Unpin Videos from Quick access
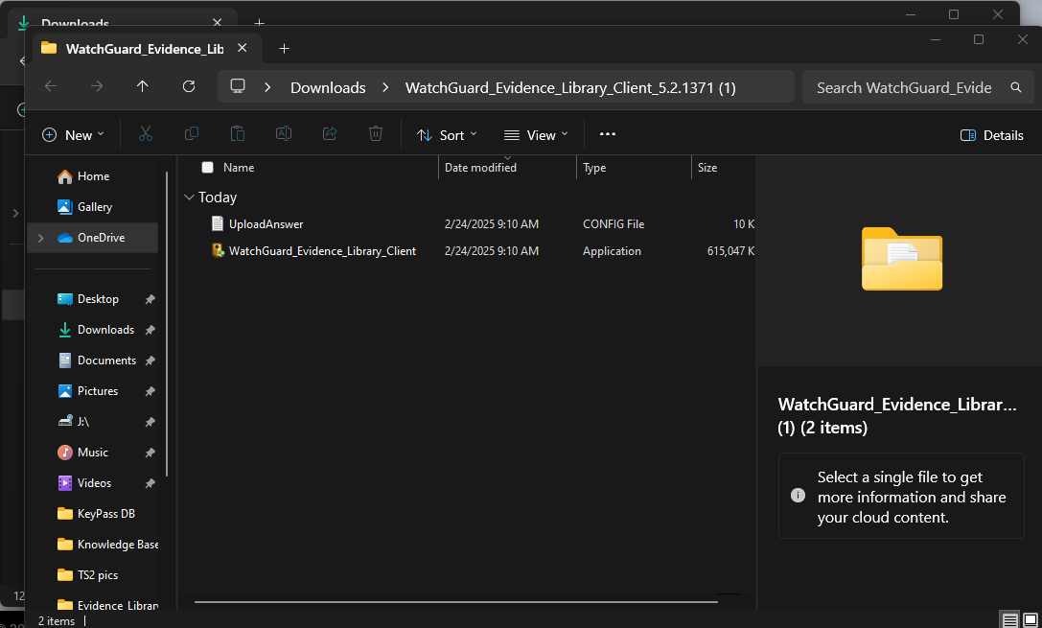Screen dimensions: 1042x628 151,483
